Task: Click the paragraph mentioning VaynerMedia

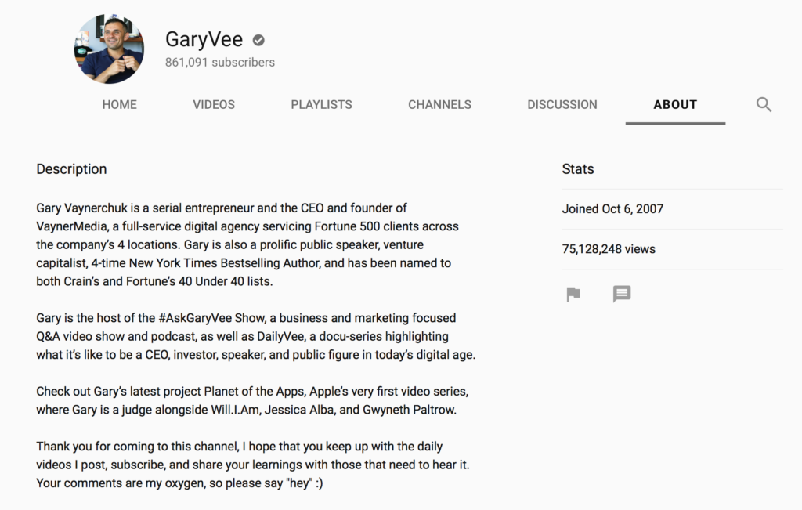Action: click(247, 244)
